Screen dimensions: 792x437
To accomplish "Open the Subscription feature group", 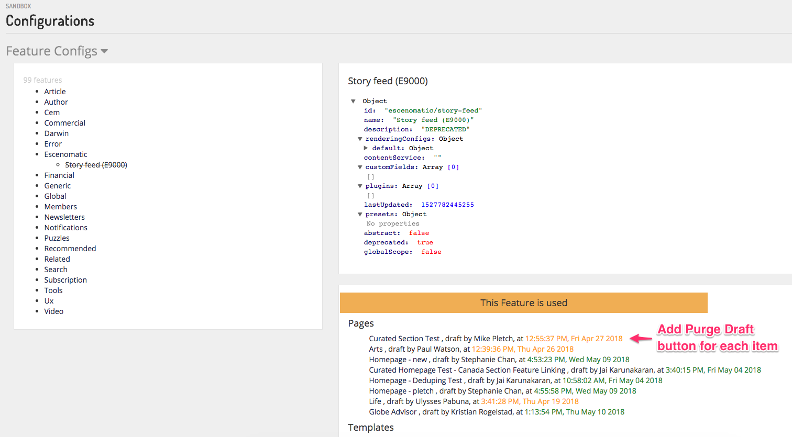I will click(x=65, y=280).
